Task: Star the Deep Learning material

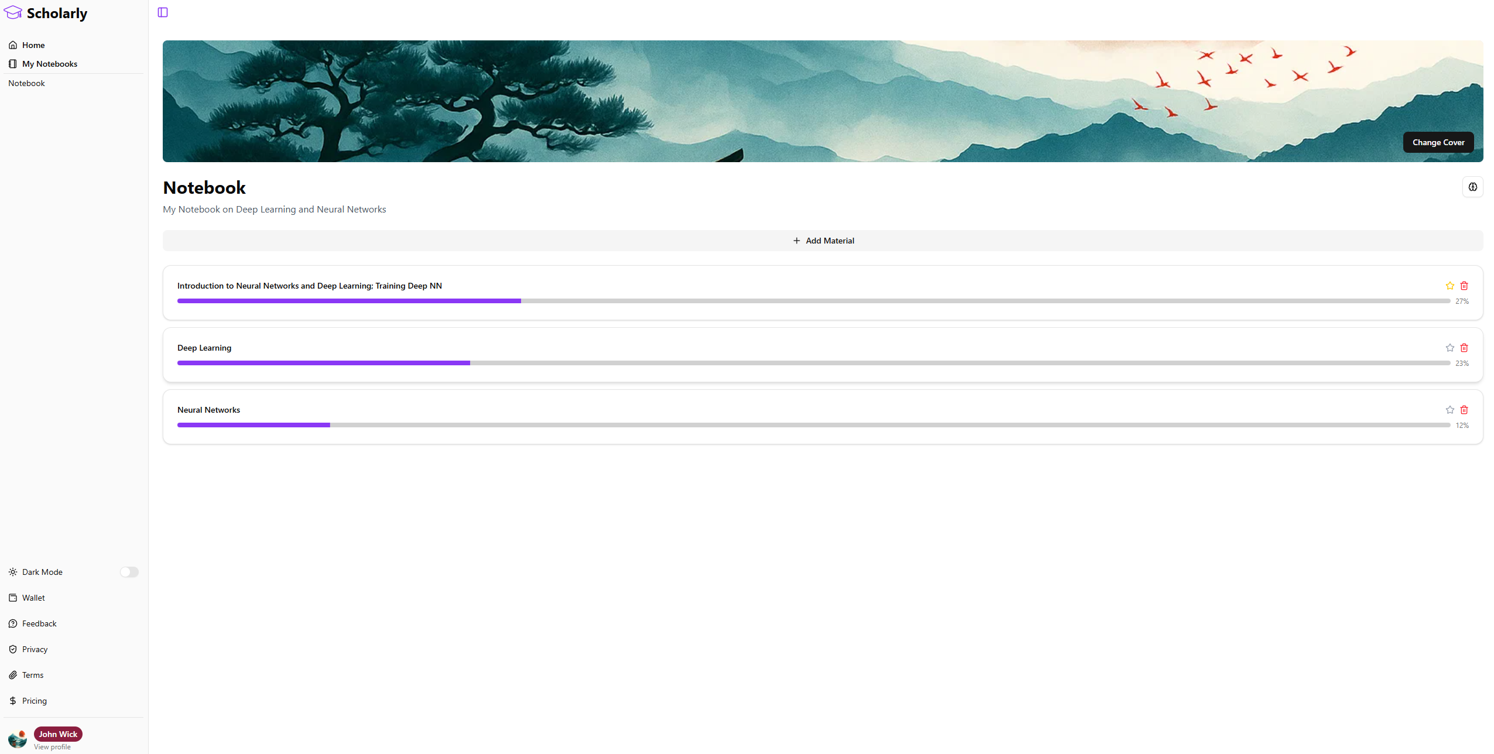Action: [x=1450, y=348]
